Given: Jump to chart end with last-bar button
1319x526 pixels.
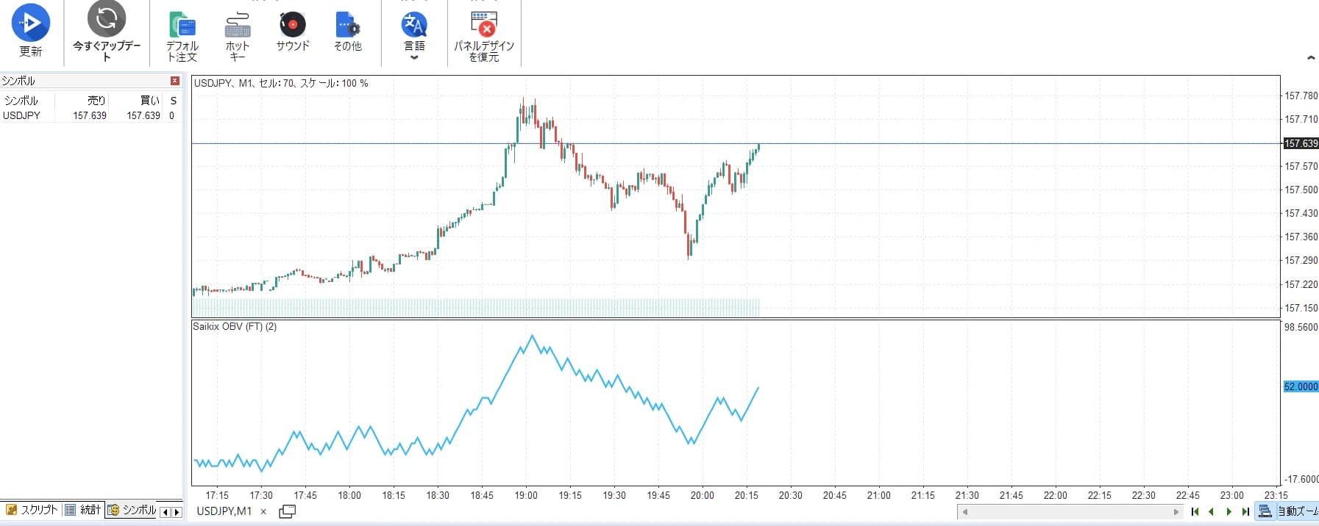Looking at the screenshot, I should click(x=1245, y=512).
